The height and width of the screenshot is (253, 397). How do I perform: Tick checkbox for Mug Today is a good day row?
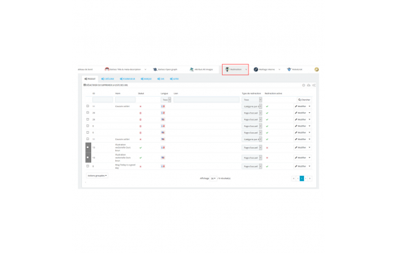click(x=88, y=166)
